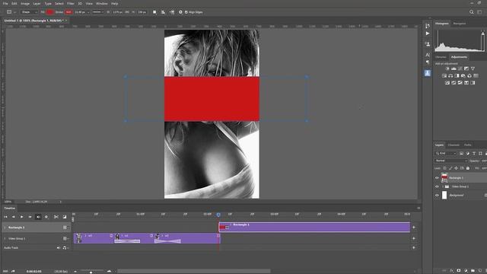Expand the Rectangle 1 timeline track
Viewport: 487px width, 274px height.
5,228
